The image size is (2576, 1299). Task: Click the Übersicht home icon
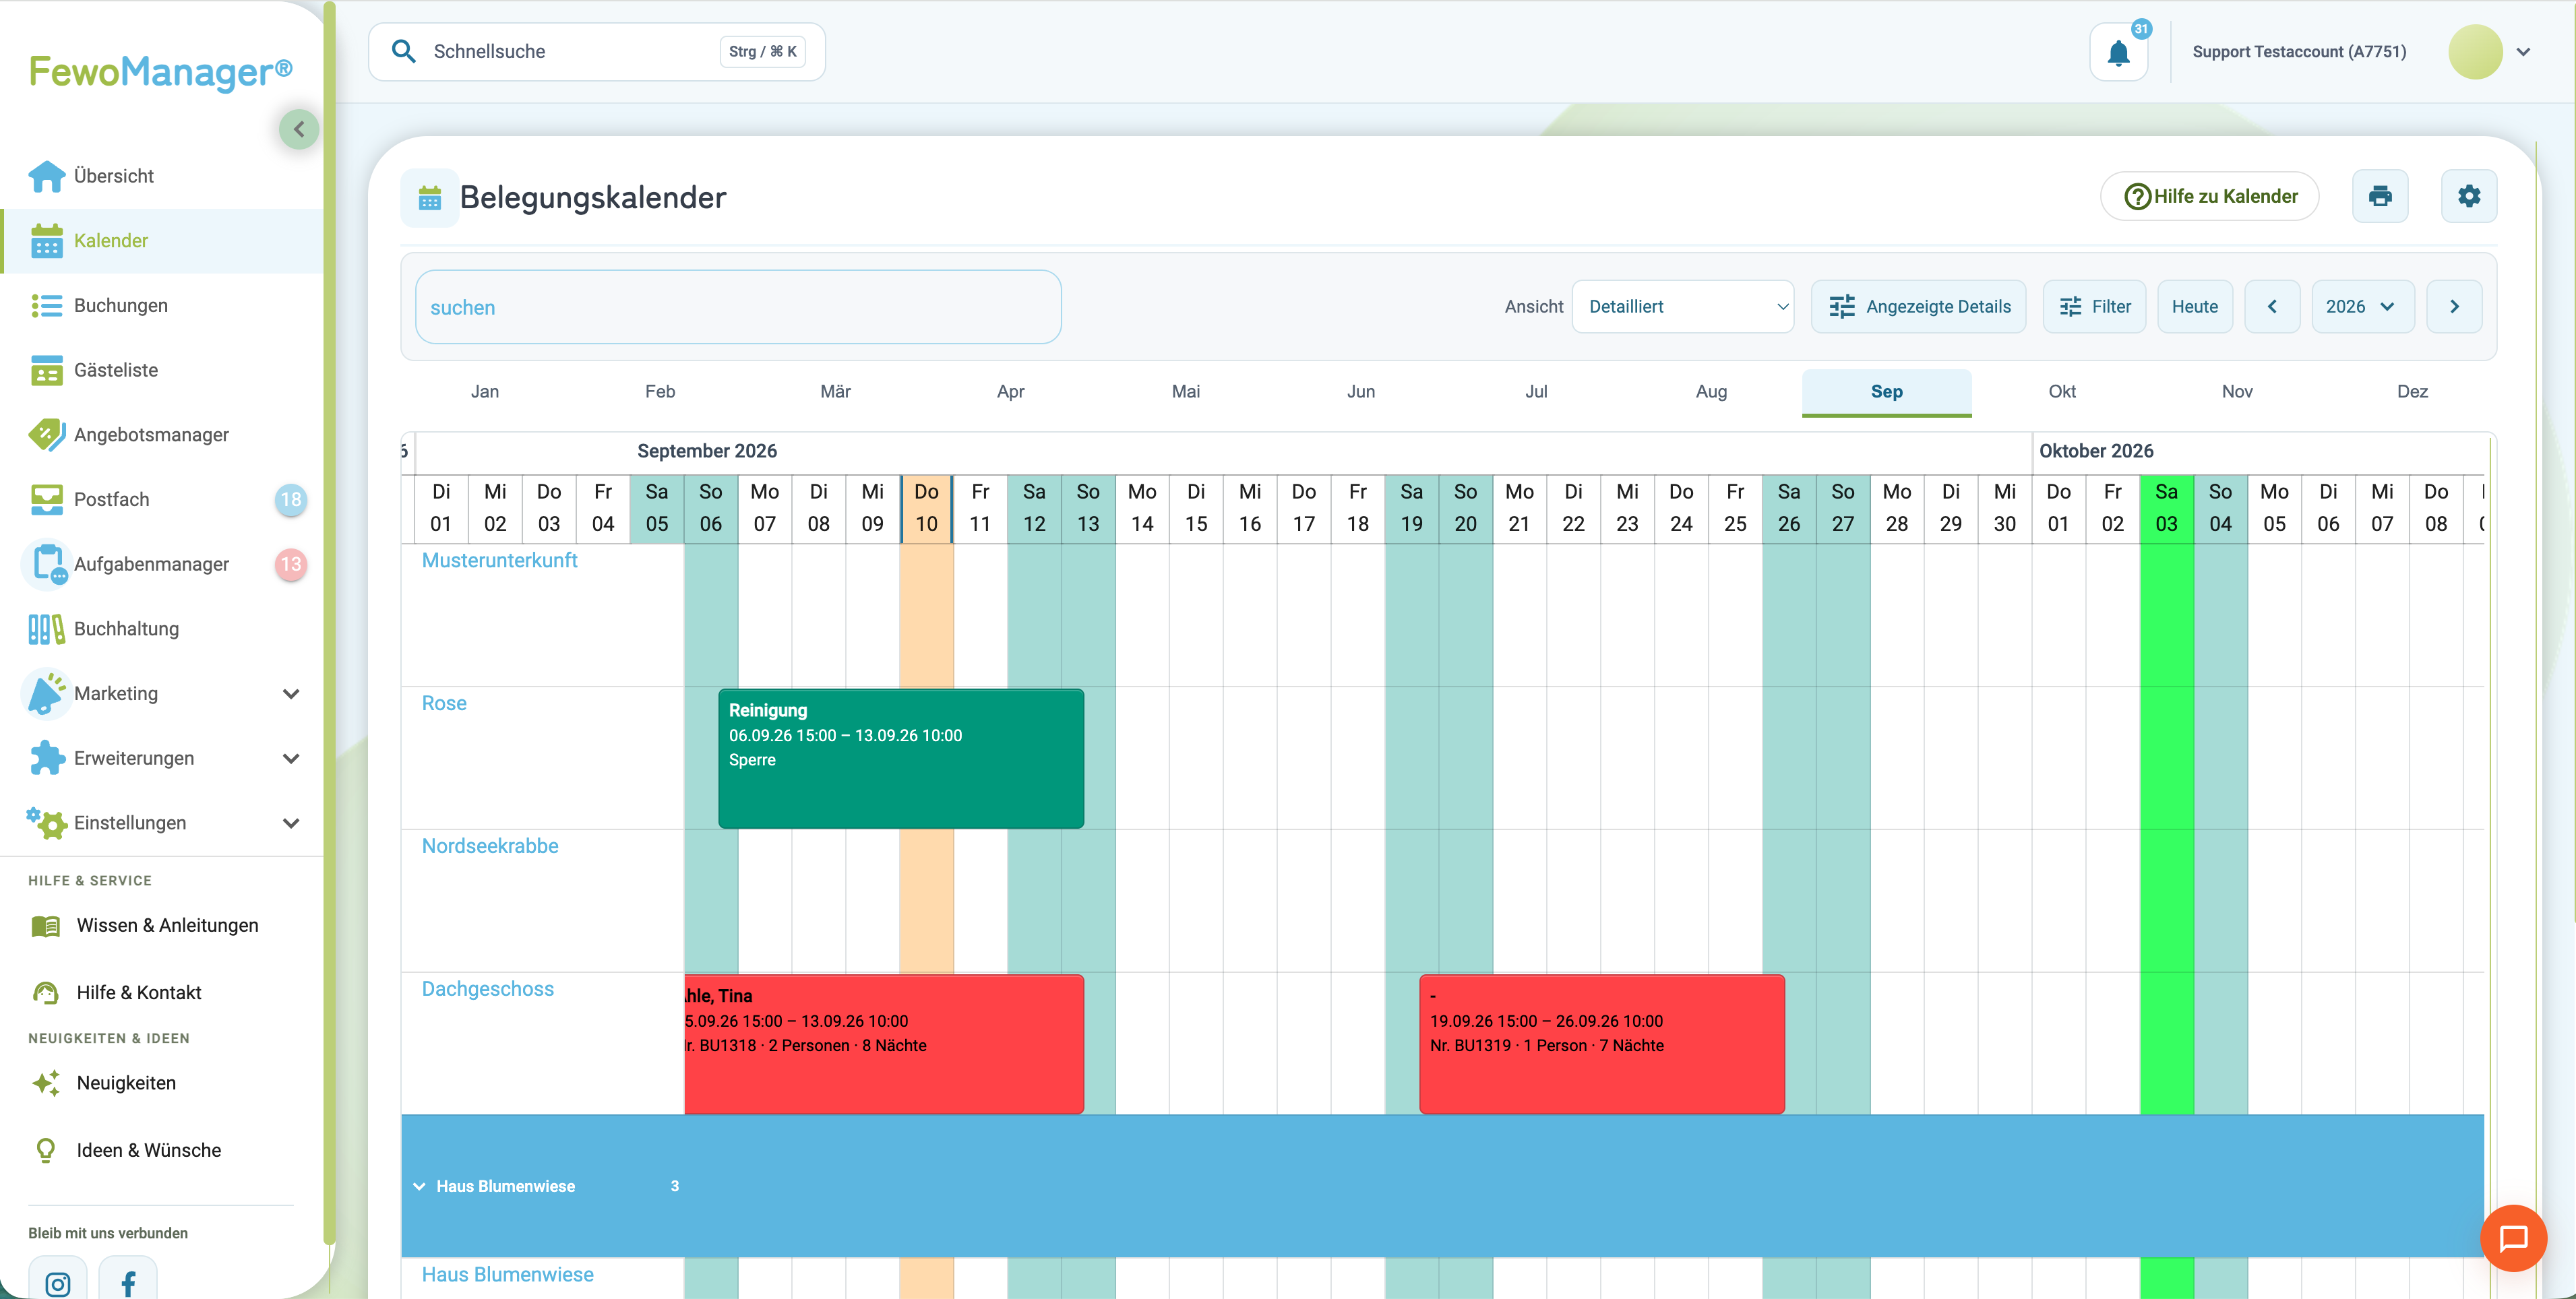pos(46,176)
